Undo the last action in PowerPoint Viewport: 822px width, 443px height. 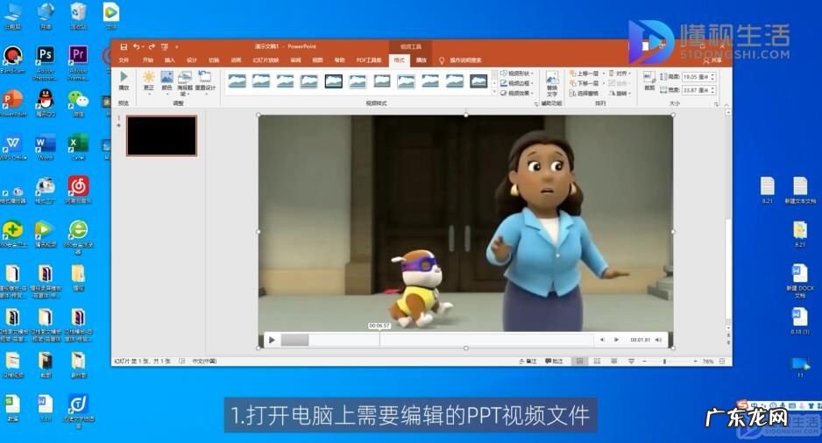tap(137, 46)
